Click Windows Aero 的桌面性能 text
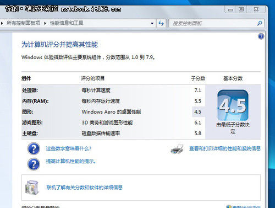This screenshot has width=275, height=208. pyautogui.click(x=111, y=111)
